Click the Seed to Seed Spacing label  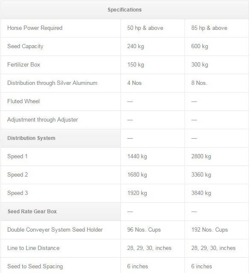point(35,266)
